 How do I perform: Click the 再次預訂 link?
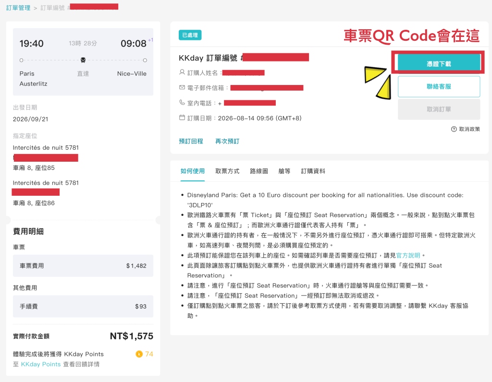pos(227,142)
